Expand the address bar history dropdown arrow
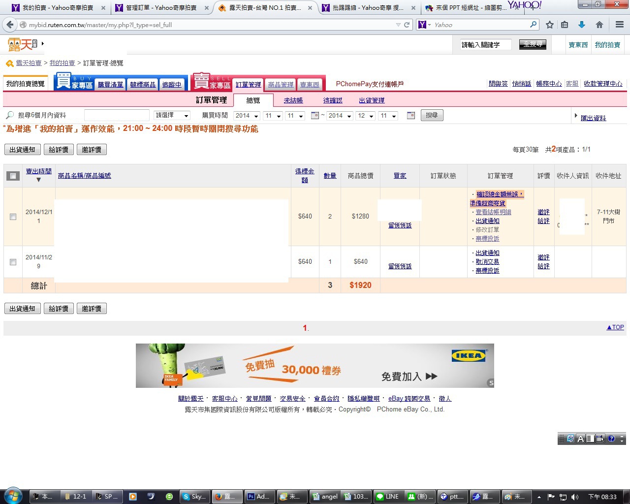630x504 pixels. click(398, 25)
